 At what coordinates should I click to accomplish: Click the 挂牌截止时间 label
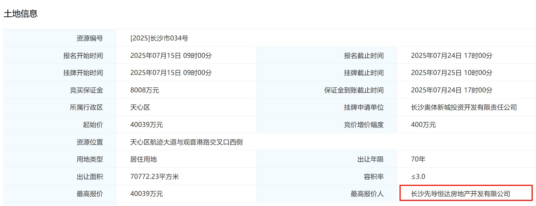[364, 73]
